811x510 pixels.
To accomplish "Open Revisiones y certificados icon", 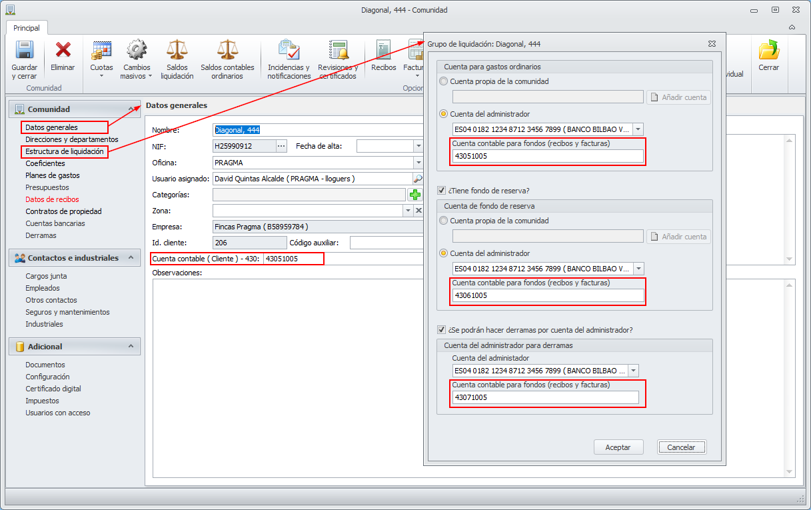I will [338, 50].
